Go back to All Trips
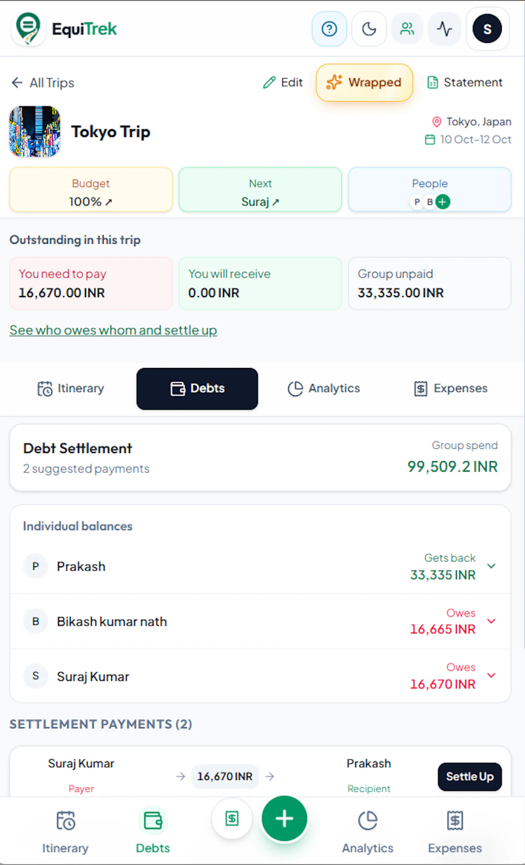Viewport: 525px width, 865px height. 43,83
